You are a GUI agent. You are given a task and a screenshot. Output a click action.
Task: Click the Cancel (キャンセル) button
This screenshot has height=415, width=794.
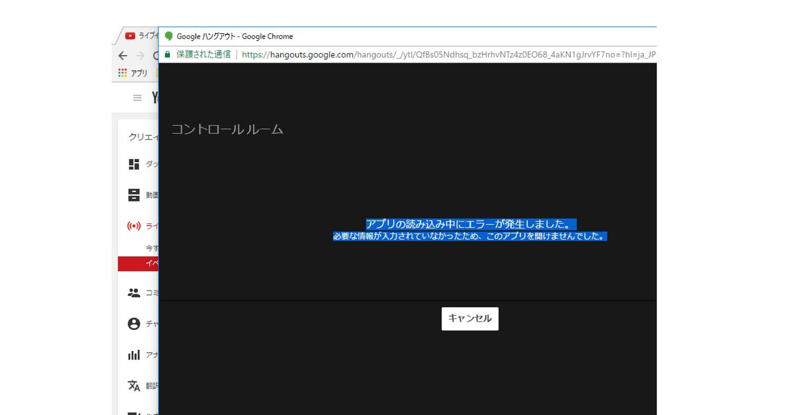pos(470,319)
